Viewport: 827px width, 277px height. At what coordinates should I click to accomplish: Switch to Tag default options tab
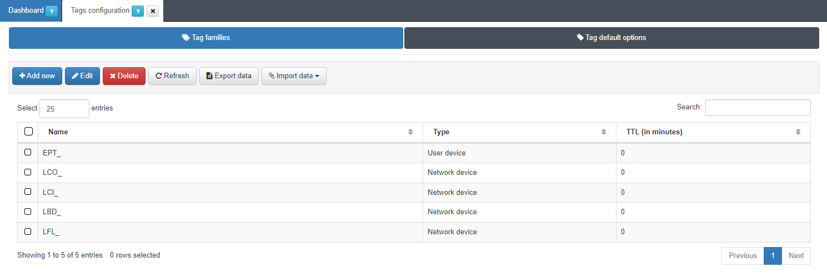(611, 38)
